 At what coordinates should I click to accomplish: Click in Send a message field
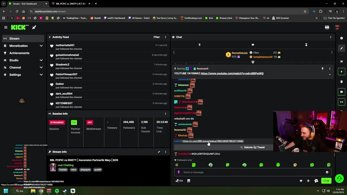coord(253,172)
